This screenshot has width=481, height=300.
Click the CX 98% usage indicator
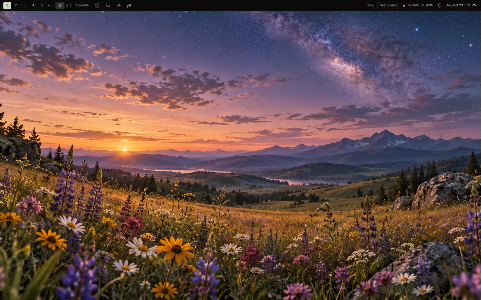(x=414, y=5)
